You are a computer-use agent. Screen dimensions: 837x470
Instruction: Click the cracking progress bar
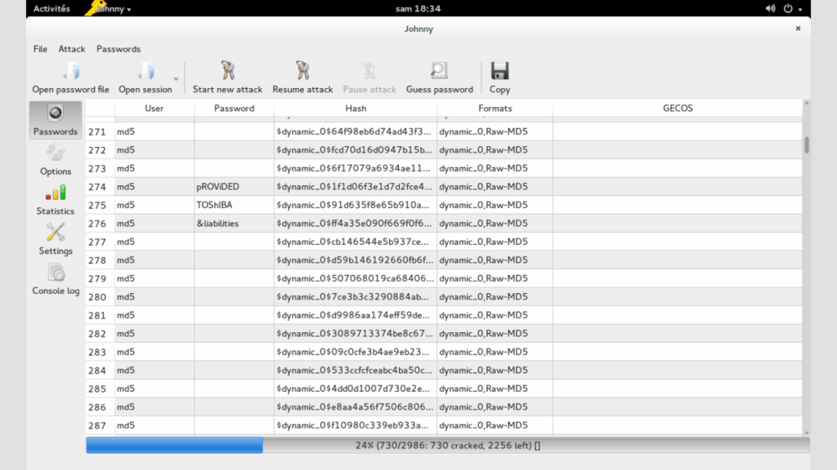447,446
